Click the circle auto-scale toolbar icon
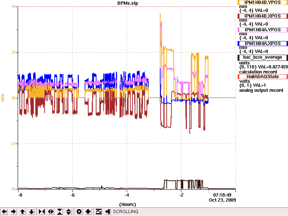 point(79,212)
